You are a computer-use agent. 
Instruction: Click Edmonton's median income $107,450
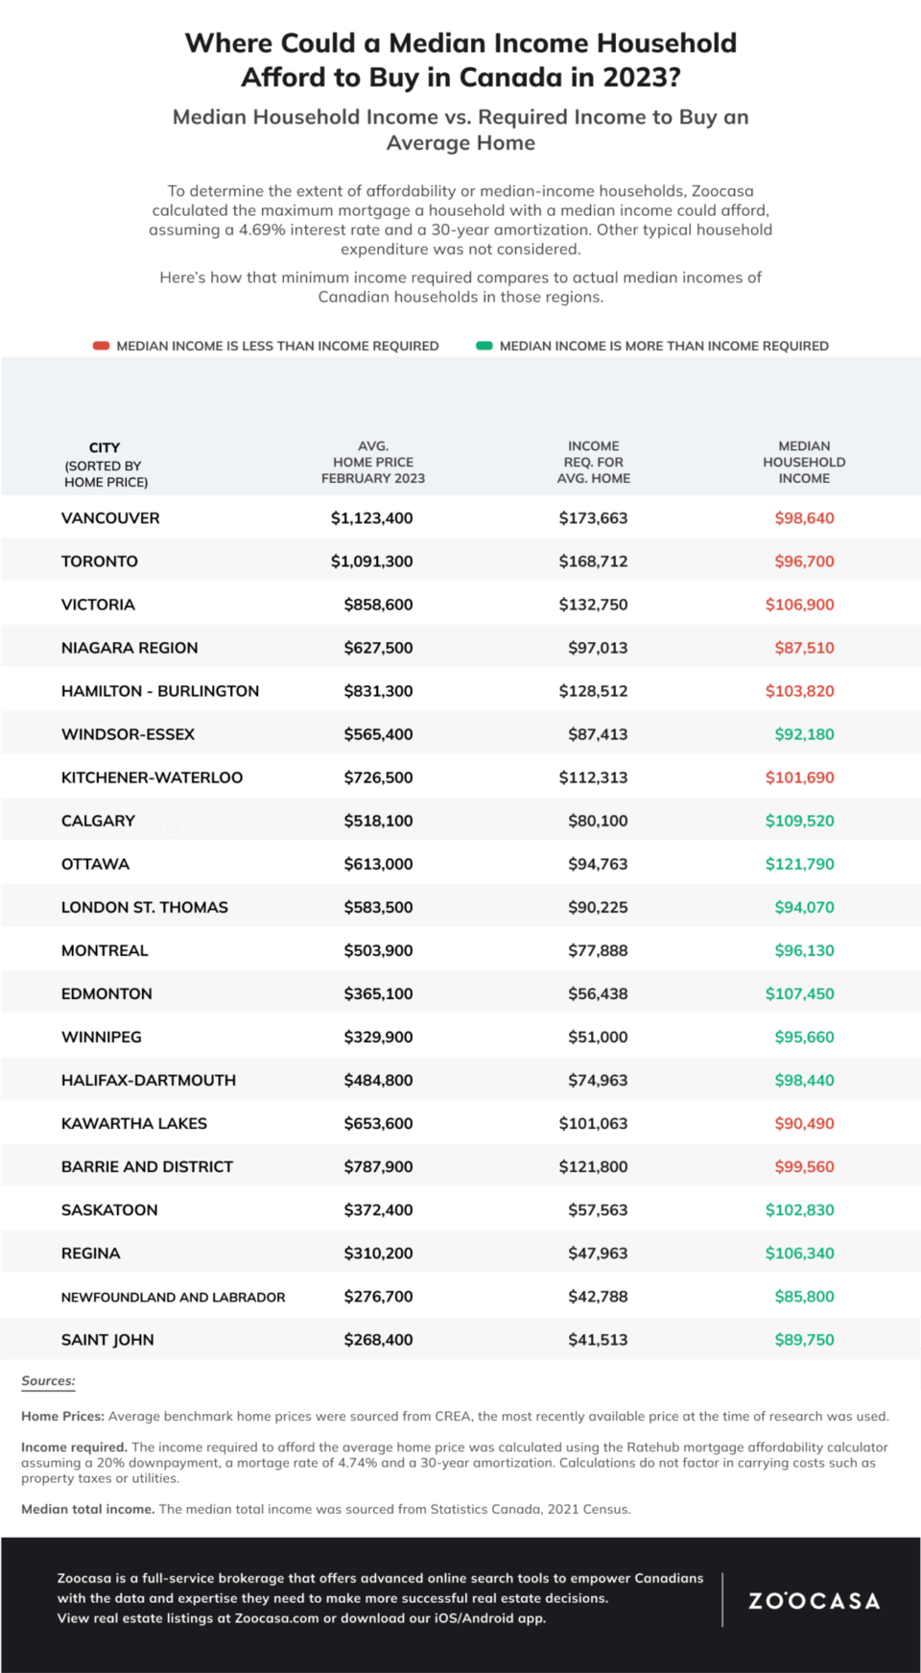coord(800,993)
